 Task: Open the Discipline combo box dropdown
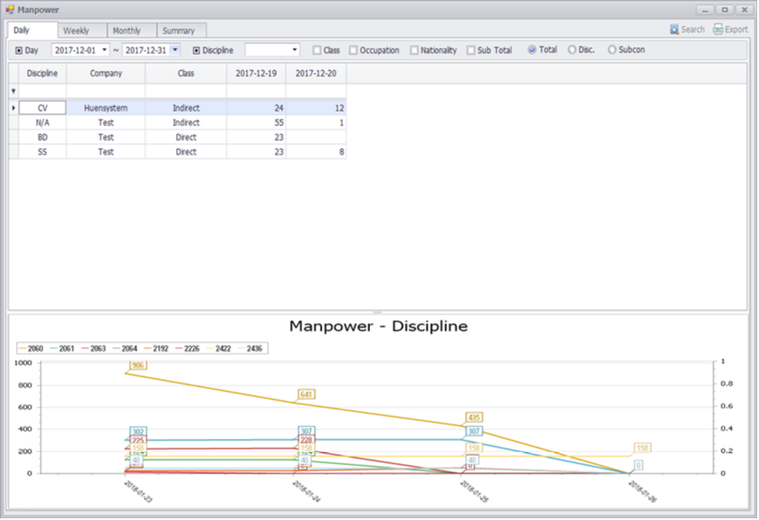295,50
